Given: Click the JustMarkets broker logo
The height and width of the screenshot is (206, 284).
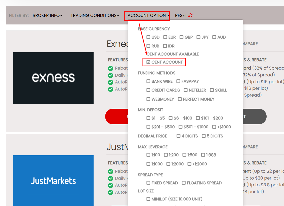Looking at the screenshot, I should pos(53,181).
